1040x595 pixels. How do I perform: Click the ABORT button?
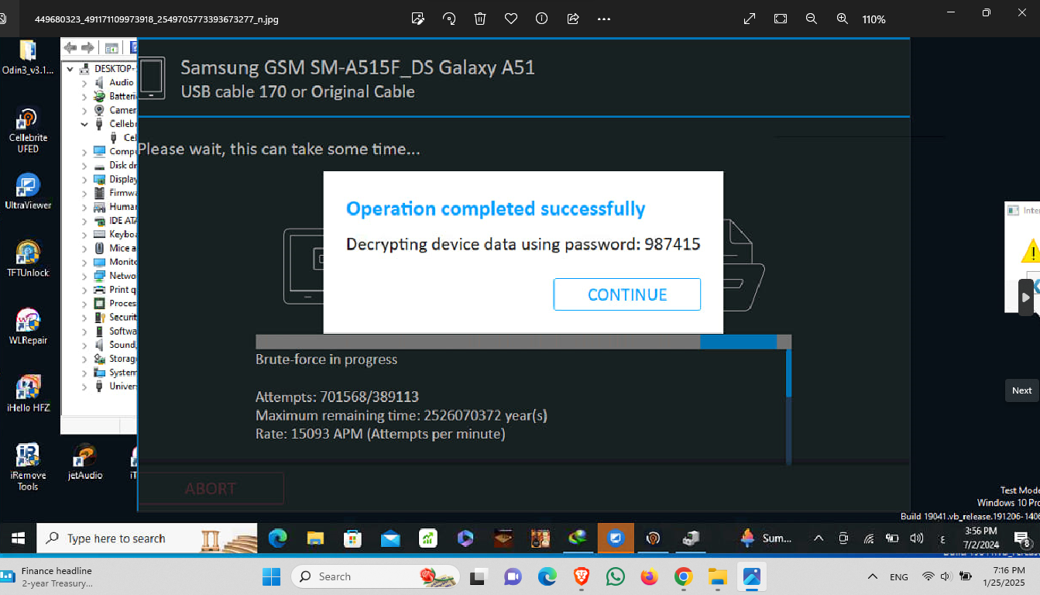click(211, 489)
